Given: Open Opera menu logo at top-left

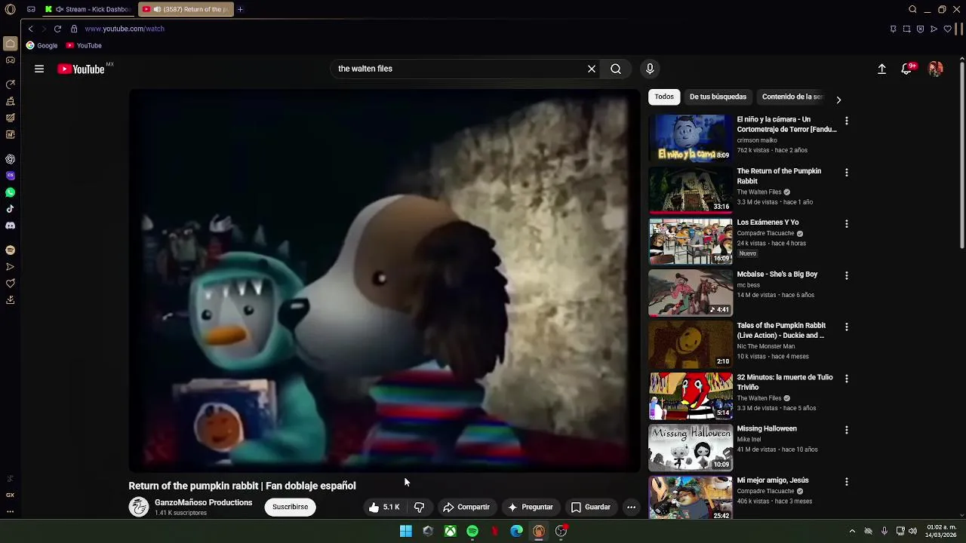Looking at the screenshot, I should (x=11, y=9).
